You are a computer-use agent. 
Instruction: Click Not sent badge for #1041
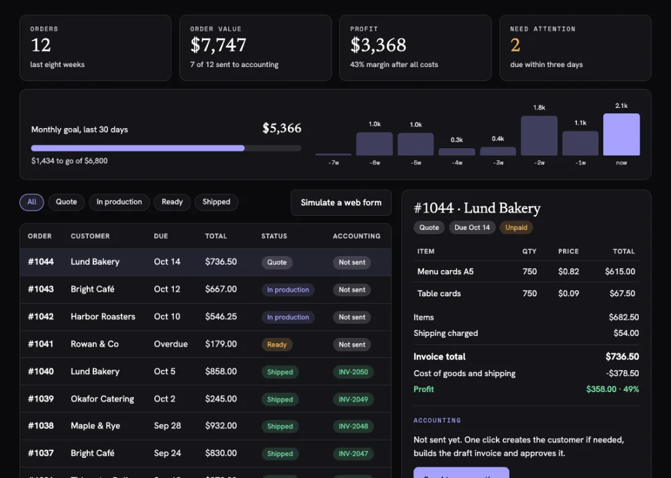(x=352, y=345)
